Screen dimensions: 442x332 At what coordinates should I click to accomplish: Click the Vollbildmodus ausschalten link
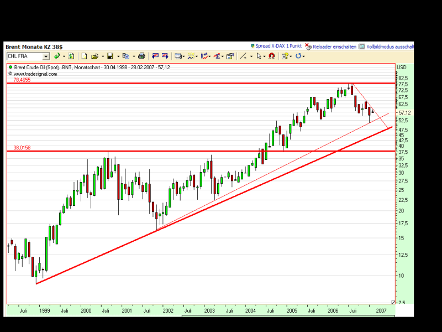pyautogui.click(x=390, y=47)
